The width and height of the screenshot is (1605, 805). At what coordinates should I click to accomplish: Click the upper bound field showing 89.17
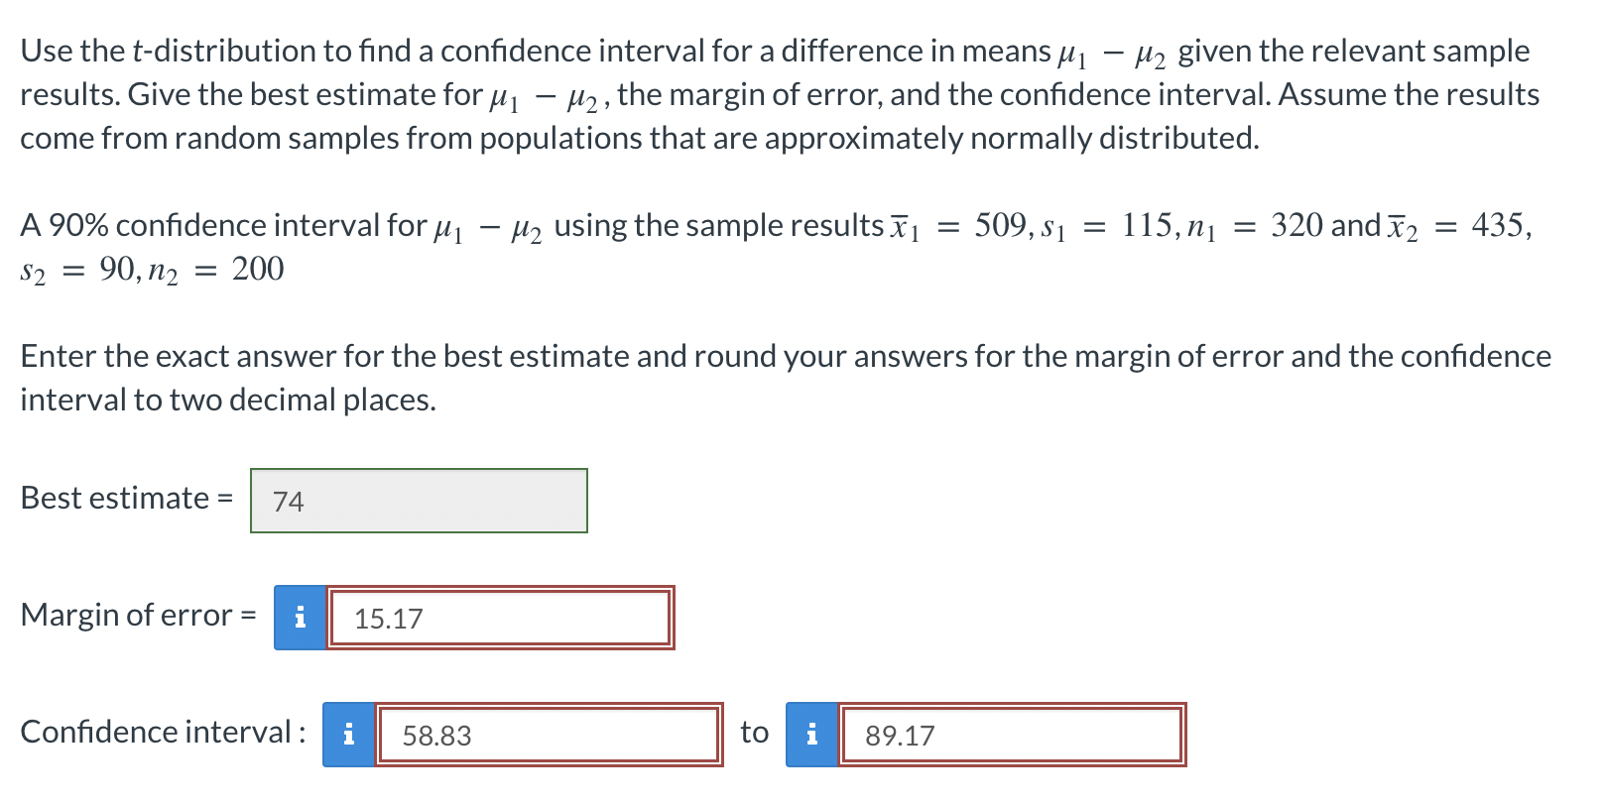1012,735
